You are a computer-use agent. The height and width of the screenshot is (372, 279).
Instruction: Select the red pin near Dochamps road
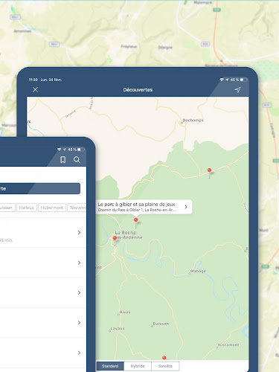209,170
